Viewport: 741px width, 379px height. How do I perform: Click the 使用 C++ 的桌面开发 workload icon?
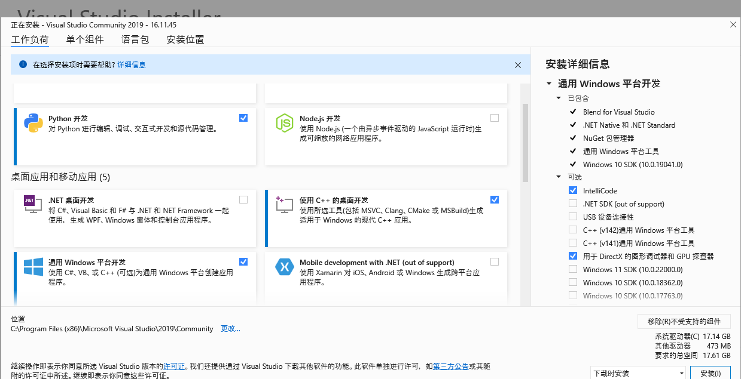tap(283, 204)
